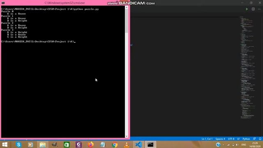Open VS Code feedback icon in status bar
This screenshot has width=263, height=148.
(254, 139)
